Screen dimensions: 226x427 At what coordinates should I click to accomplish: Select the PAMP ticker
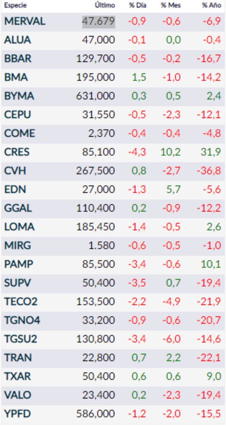point(19,264)
